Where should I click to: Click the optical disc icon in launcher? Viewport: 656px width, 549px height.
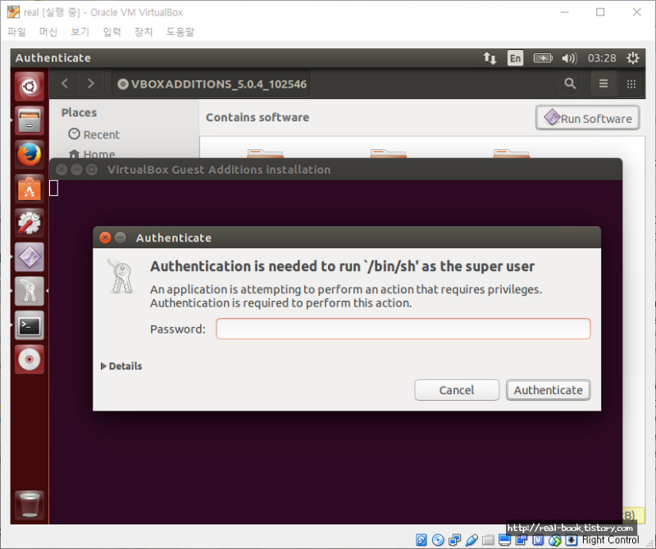click(x=30, y=359)
